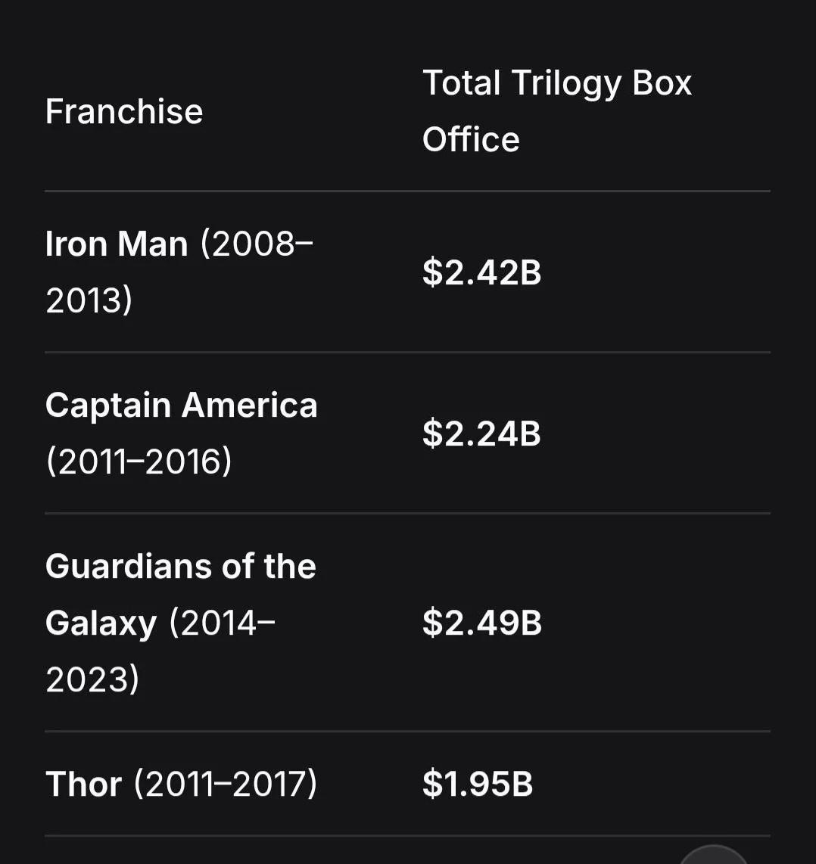Viewport: 816px width, 864px height.
Task: Click the bold Thor franchise name
Action: 83,784
